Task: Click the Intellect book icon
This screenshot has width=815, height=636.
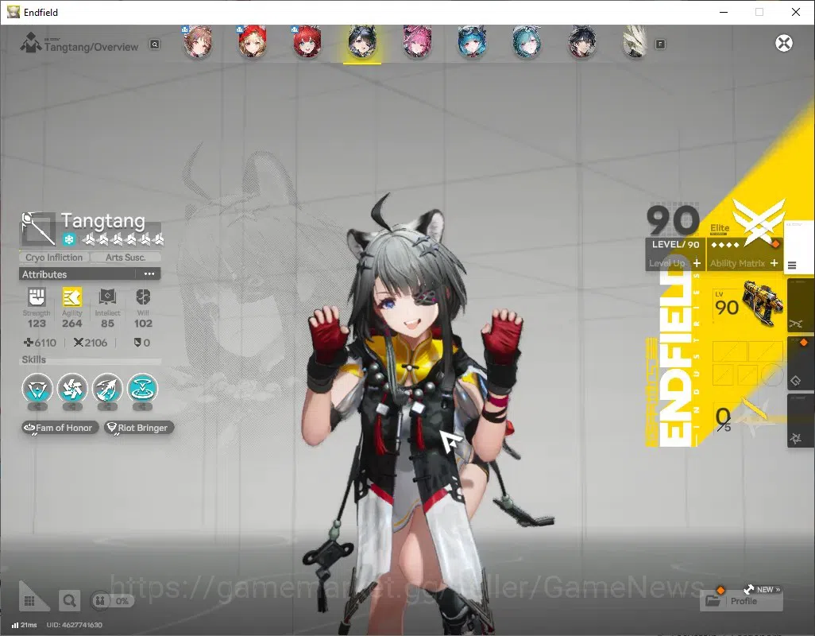Action: tap(107, 297)
